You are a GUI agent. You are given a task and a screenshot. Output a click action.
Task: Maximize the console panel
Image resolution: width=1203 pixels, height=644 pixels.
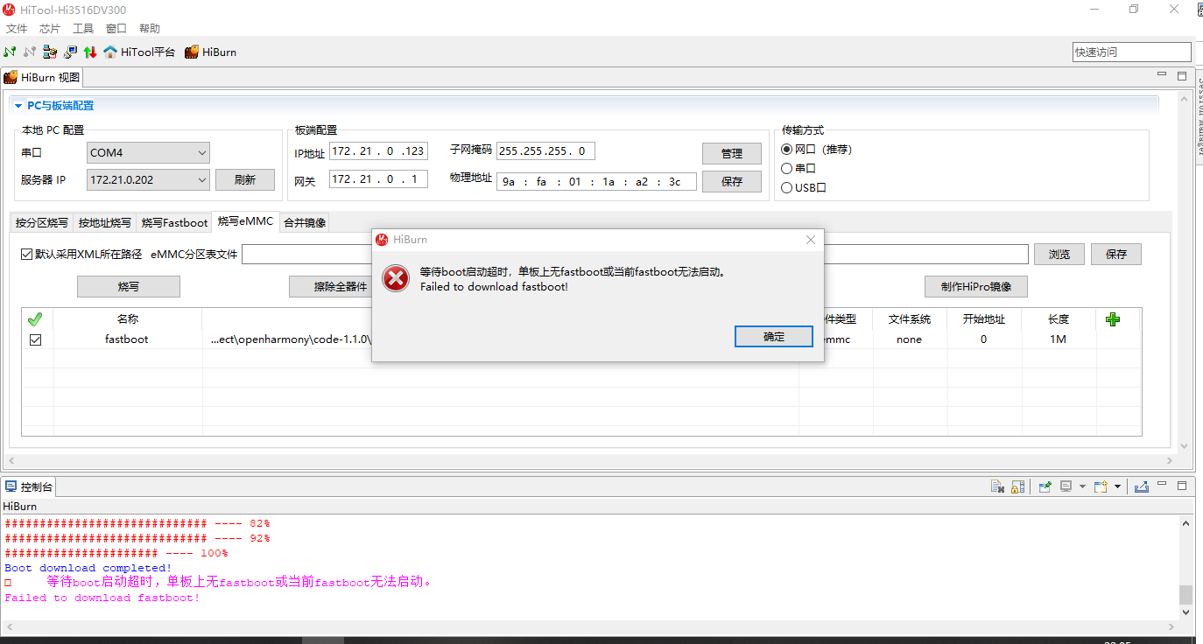click(1182, 486)
